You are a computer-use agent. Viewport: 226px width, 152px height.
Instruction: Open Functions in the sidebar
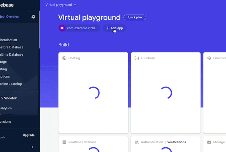pos(5,76)
